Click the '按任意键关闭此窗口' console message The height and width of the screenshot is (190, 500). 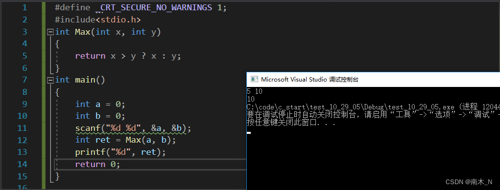click(x=291, y=123)
